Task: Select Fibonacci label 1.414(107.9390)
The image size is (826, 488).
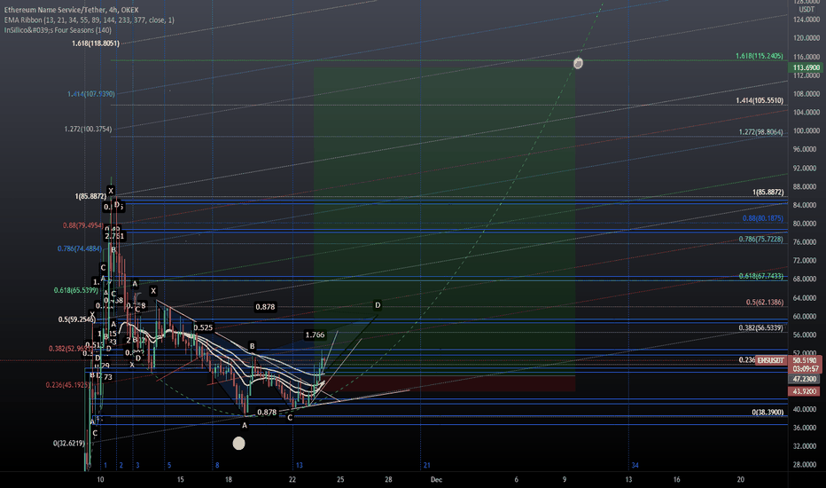Action: [x=90, y=94]
